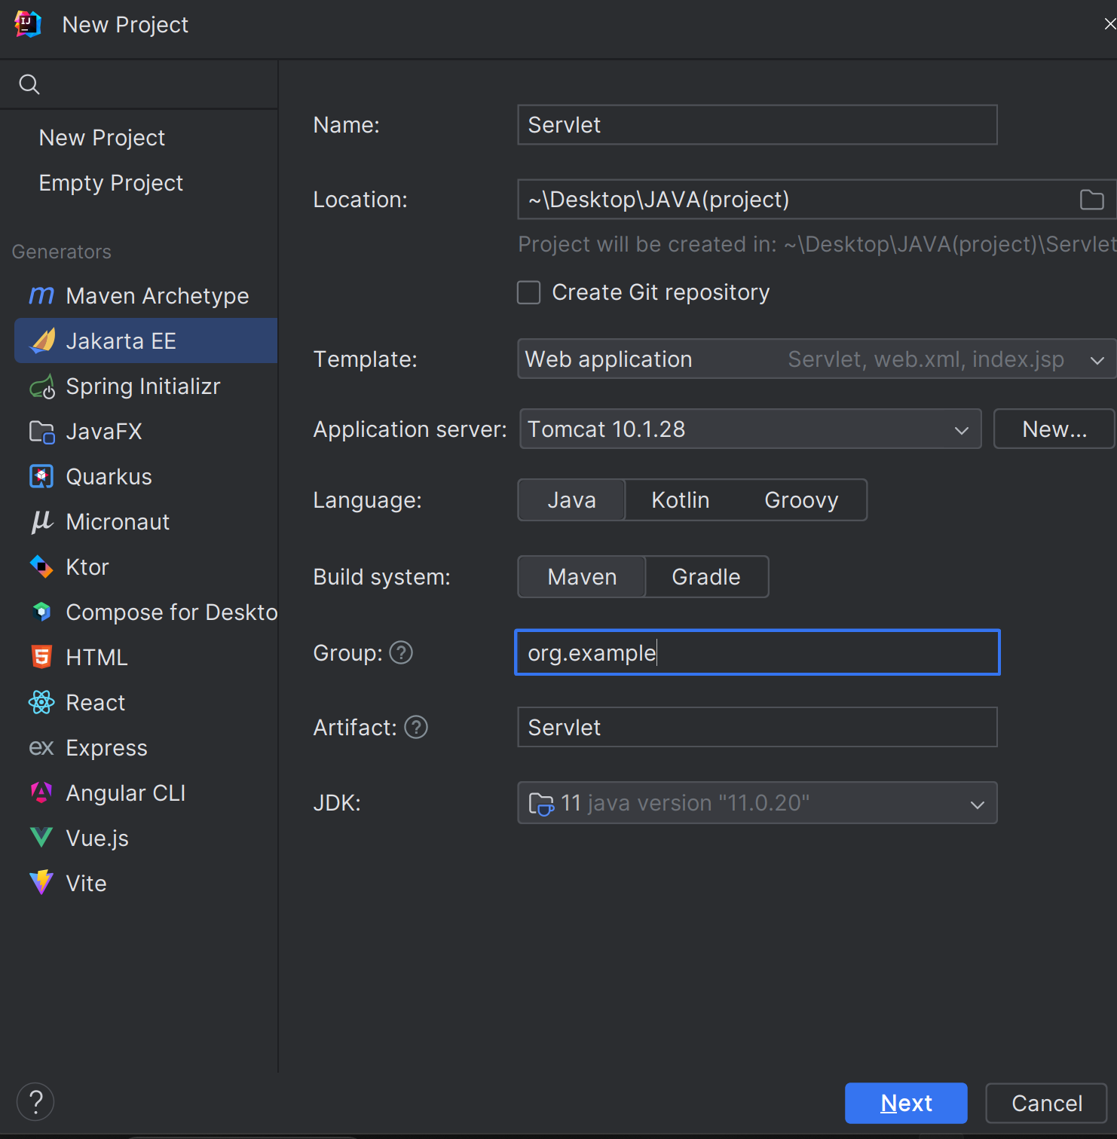Select Ktor generator label
Screen dimensions: 1117x1139
[x=87, y=567]
